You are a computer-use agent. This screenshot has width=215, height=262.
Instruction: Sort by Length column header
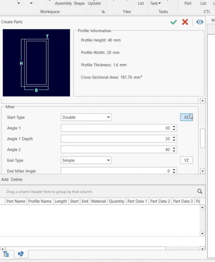(x=61, y=201)
